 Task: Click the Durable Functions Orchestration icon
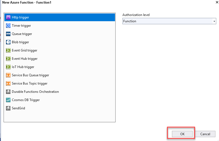click(8, 92)
